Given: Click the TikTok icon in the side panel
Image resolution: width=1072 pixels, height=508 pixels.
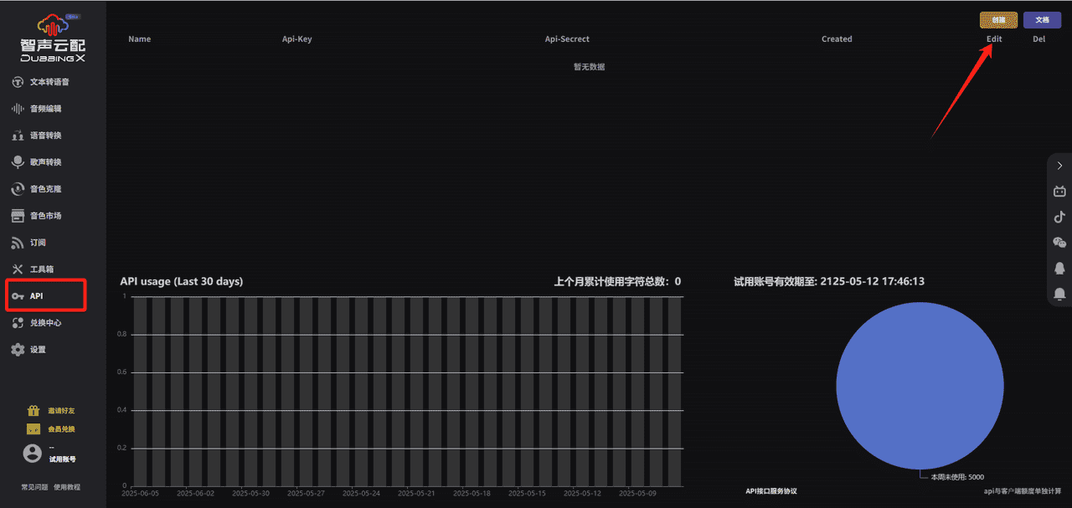Looking at the screenshot, I should tap(1059, 217).
